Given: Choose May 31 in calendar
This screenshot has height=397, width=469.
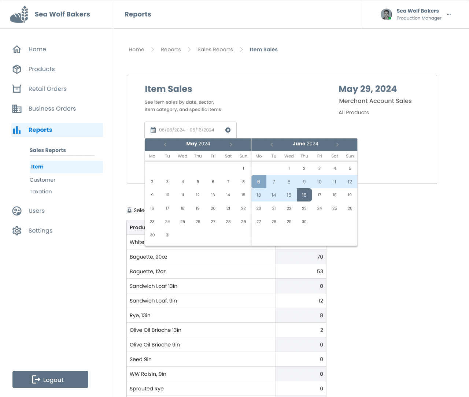Looking at the screenshot, I should point(167,235).
